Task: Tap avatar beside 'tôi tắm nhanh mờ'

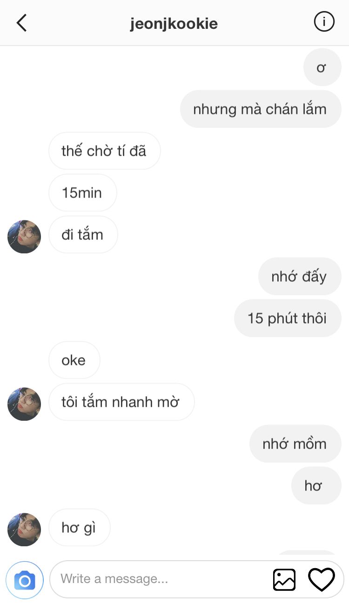Action: pyautogui.click(x=24, y=404)
